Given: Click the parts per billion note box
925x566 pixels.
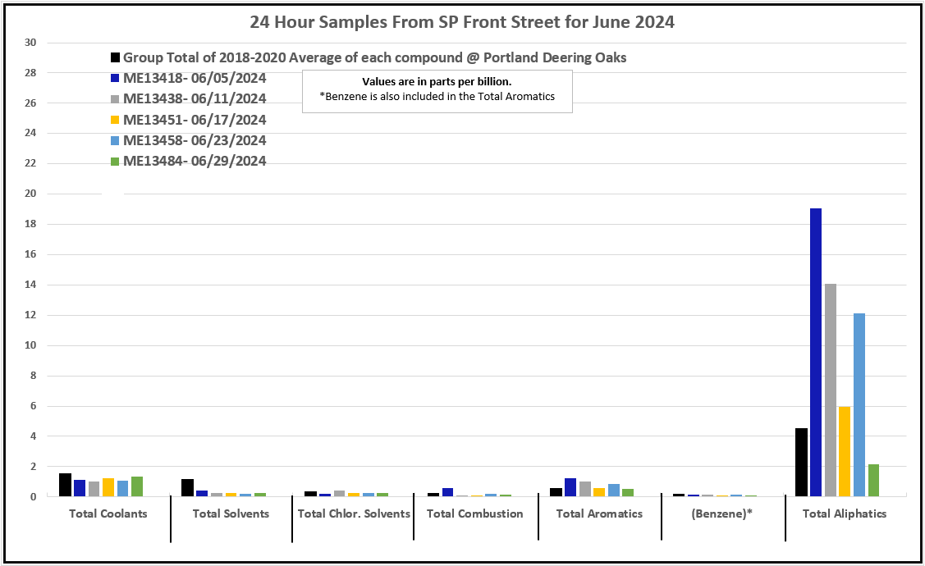Looking at the screenshot, I should click(437, 89).
